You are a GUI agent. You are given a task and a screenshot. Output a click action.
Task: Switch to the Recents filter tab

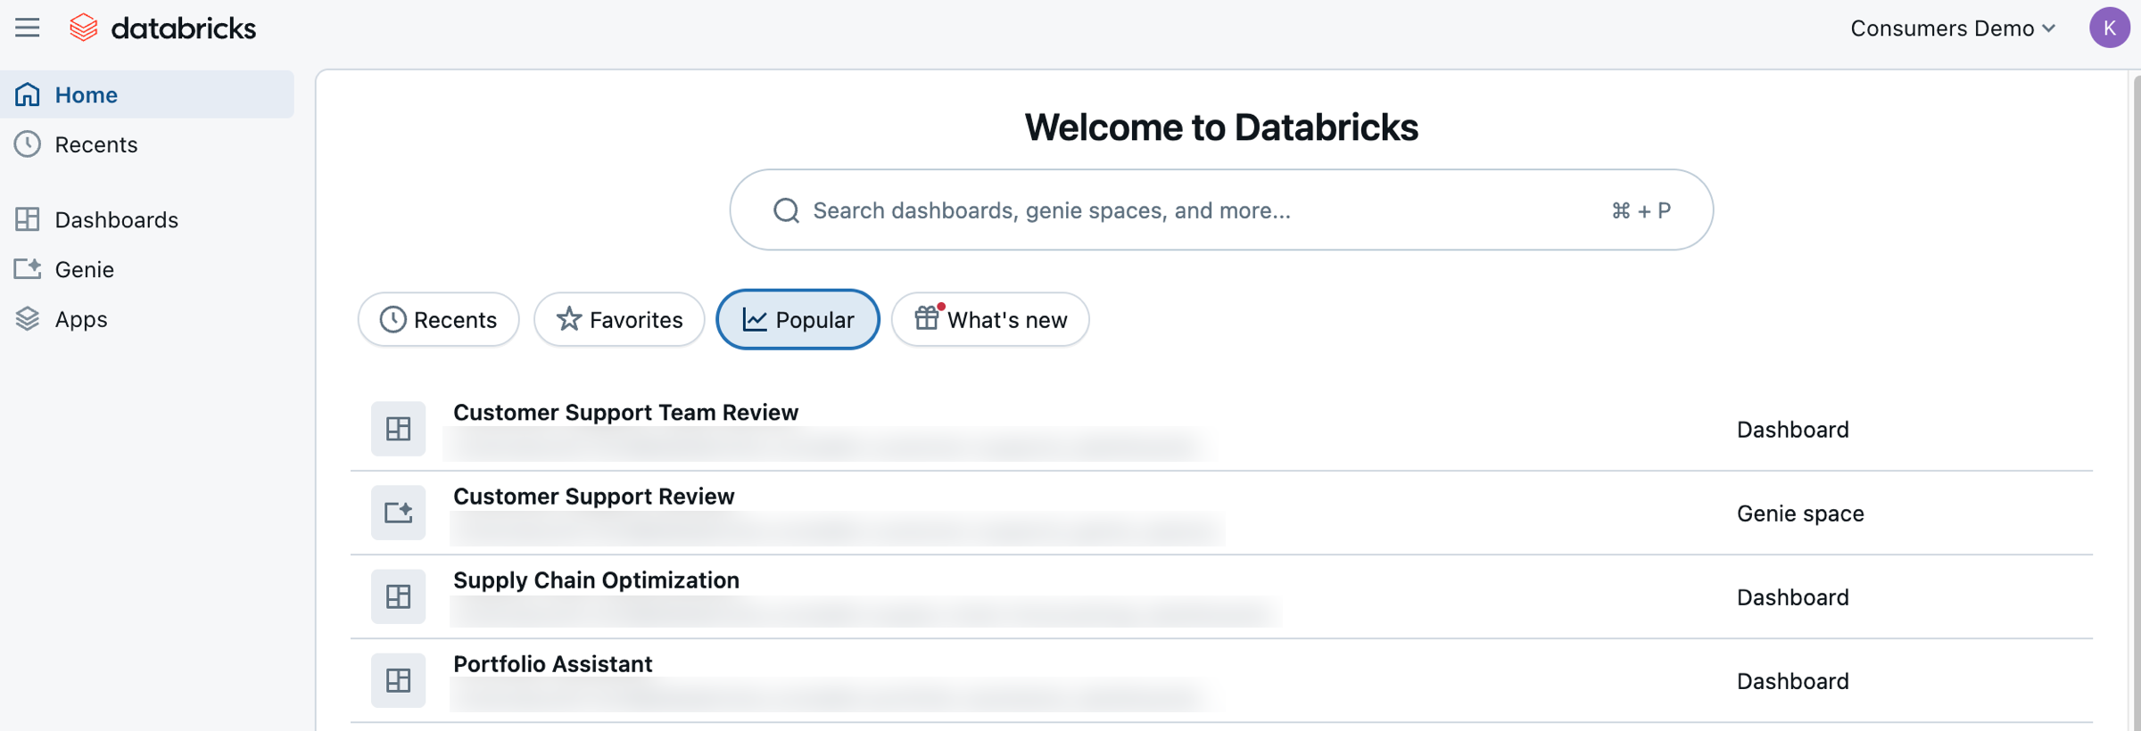[438, 319]
